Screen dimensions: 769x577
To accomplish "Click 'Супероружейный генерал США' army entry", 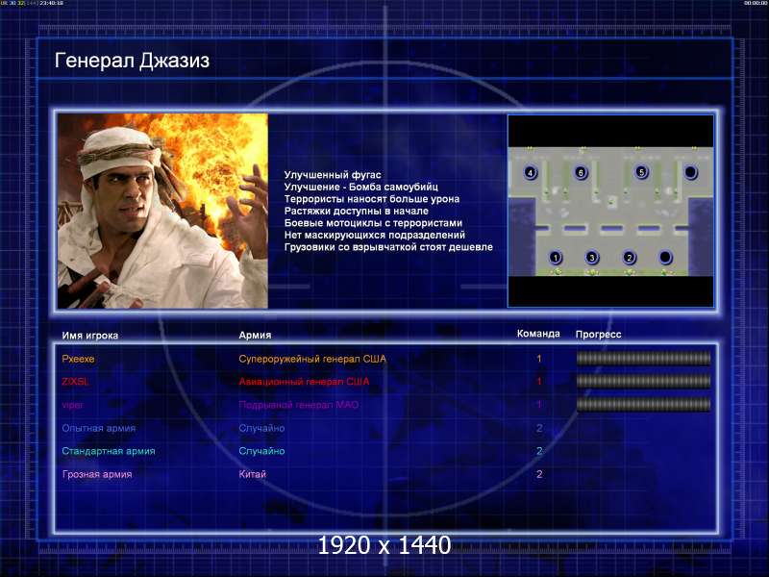I will tap(312, 359).
